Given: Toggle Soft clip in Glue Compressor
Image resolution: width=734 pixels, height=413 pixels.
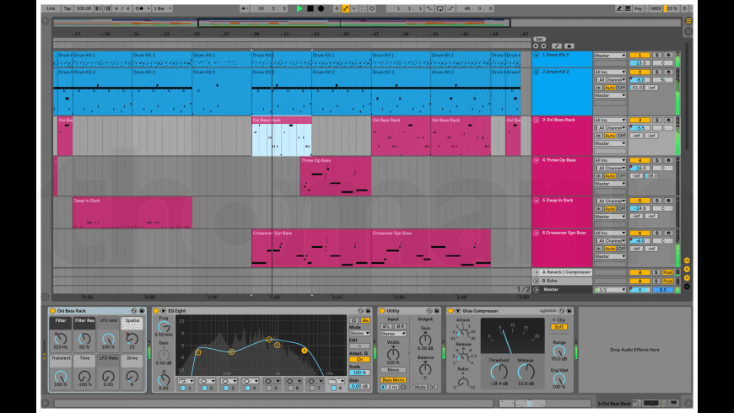Looking at the screenshot, I should [559, 327].
